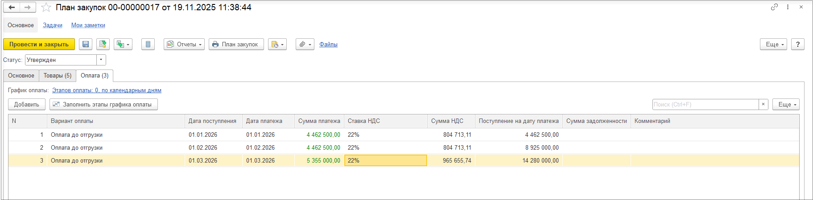This screenshot has height=200, width=813.
Task: Click the back navigation arrow
Action: pyautogui.click(x=12, y=8)
